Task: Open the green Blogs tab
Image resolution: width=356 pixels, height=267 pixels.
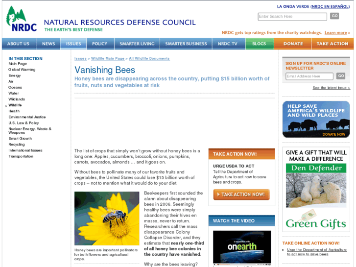Action: pyautogui.click(x=259, y=44)
